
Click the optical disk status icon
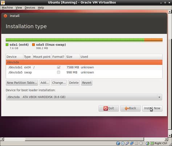pyautogui.click(x=123, y=143)
